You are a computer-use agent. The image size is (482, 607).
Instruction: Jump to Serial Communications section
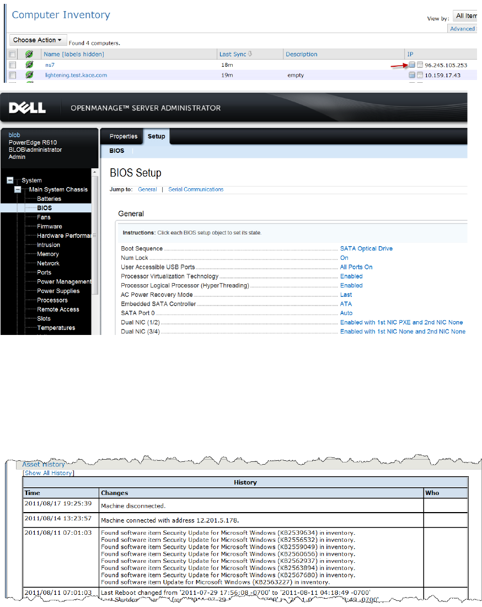[196, 189]
